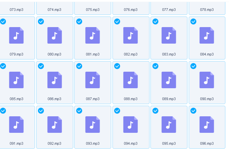
Task: Open the 086.mp3 music file icon
Action: pyautogui.click(x=54, y=80)
